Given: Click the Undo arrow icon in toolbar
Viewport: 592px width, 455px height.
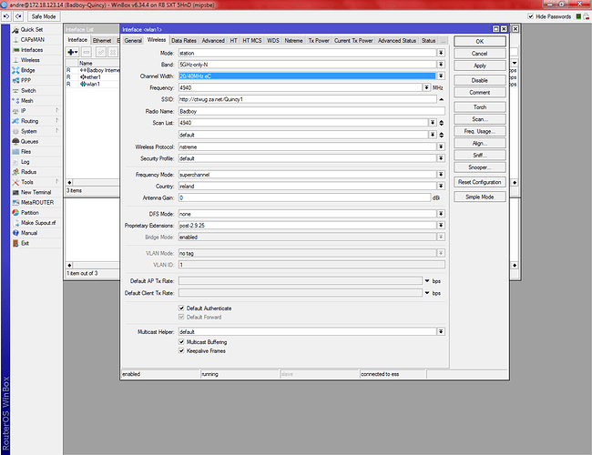Looking at the screenshot, I should [x=6, y=16].
